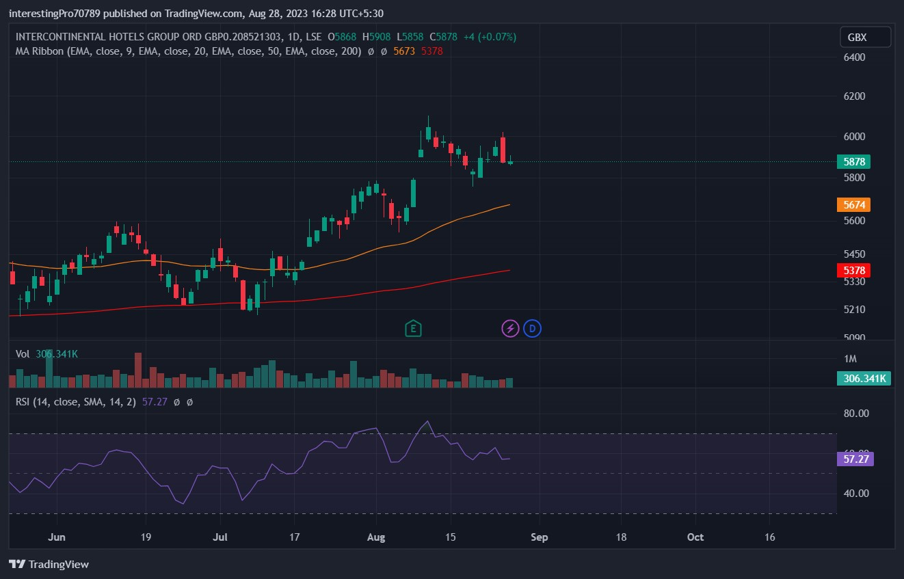Click the 1M volume scale label

click(850, 359)
